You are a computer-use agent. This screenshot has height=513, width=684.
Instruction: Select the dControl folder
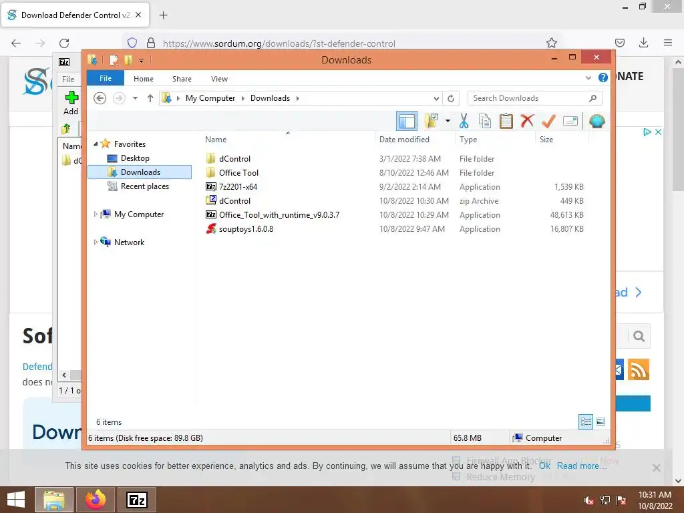click(x=234, y=159)
